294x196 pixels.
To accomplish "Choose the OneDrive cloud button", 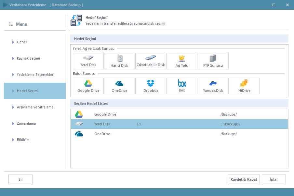I will pos(119,86).
